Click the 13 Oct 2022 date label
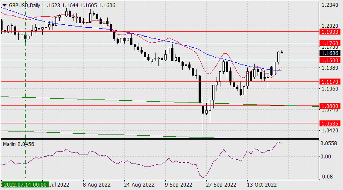The image size is (343, 190). [262, 185]
